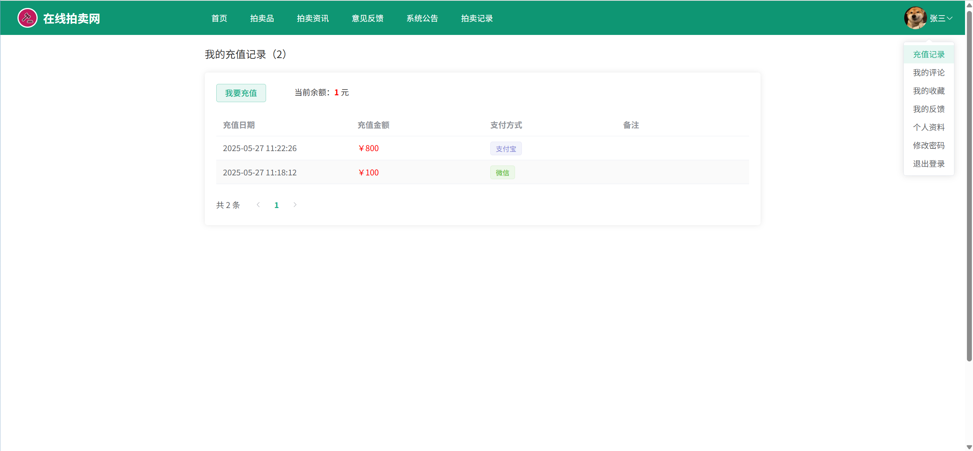
Task: Click the Shiba dog user avatar
Action: (915, 18)
